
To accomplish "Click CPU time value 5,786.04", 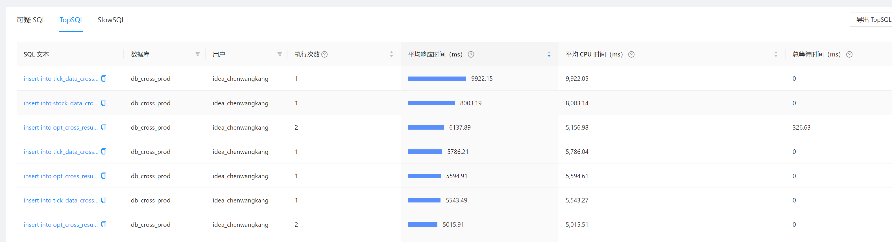I will (x=577, y=152).
